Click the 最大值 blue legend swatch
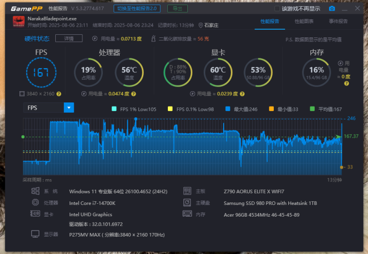368x254 pixels. click(228, 109)
